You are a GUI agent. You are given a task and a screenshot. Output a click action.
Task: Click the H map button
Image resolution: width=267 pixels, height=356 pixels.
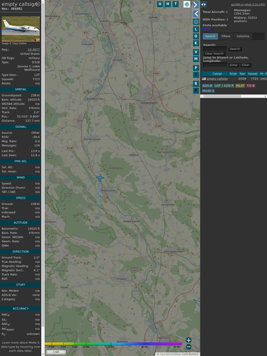tap(168, 4)
